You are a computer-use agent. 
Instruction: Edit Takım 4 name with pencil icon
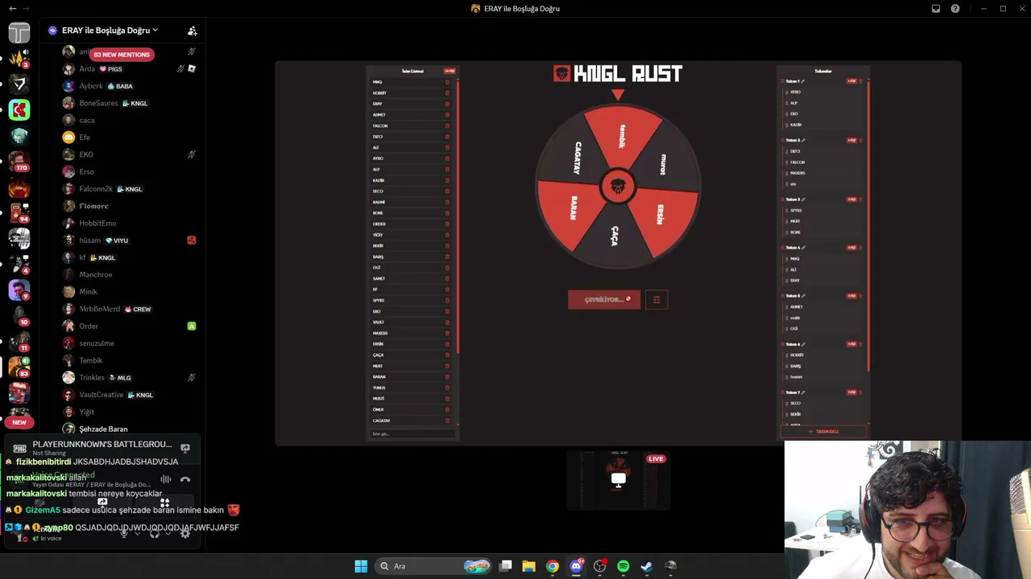pos(803,248)
